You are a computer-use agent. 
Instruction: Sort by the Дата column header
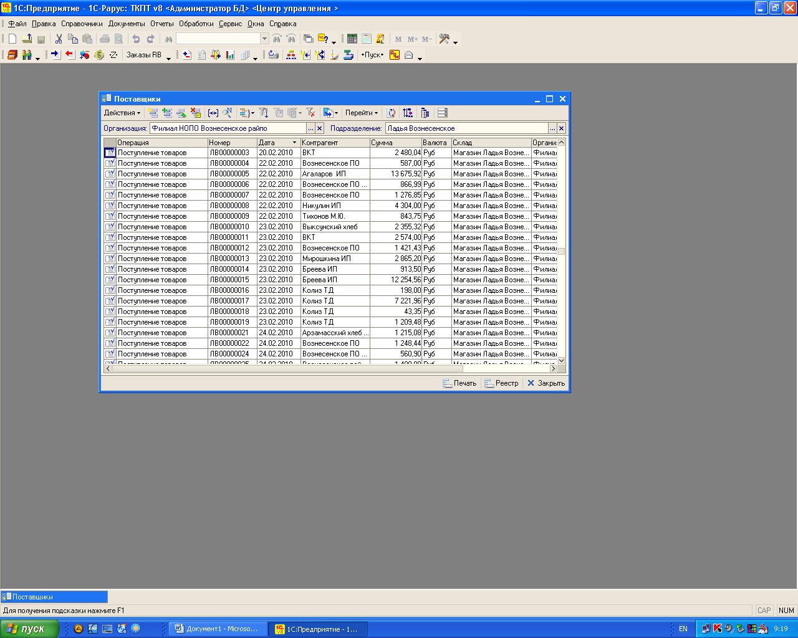click(x=278, y=143)
